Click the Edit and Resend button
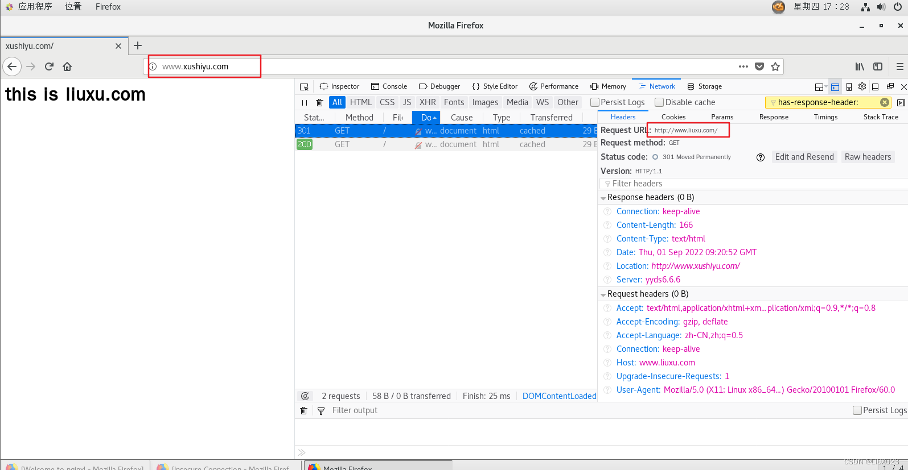908x470 pixels. [x=804, y=157]
